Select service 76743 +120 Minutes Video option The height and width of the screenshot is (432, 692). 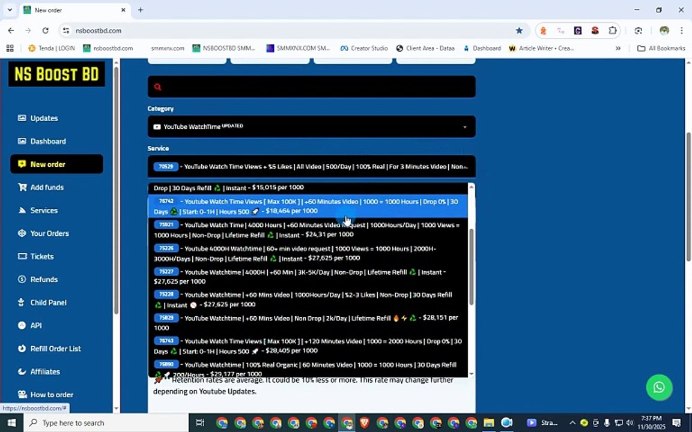pos(308,346)
